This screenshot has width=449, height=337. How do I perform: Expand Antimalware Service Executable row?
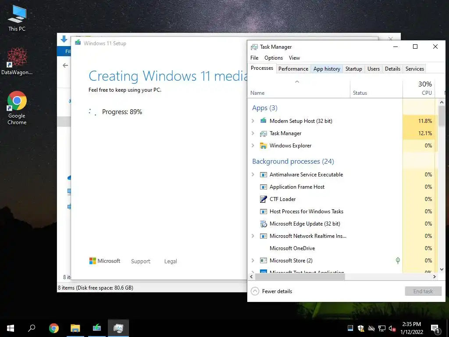click(x=253, y=175)
